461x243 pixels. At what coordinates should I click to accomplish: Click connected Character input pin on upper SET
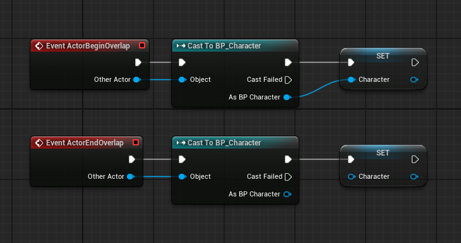point(351,79)
